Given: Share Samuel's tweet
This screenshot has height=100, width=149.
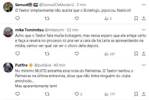Looking at the screenshot, I should tap(144, 18).
